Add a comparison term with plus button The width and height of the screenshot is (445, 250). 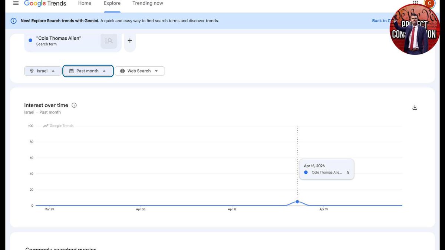129,41
